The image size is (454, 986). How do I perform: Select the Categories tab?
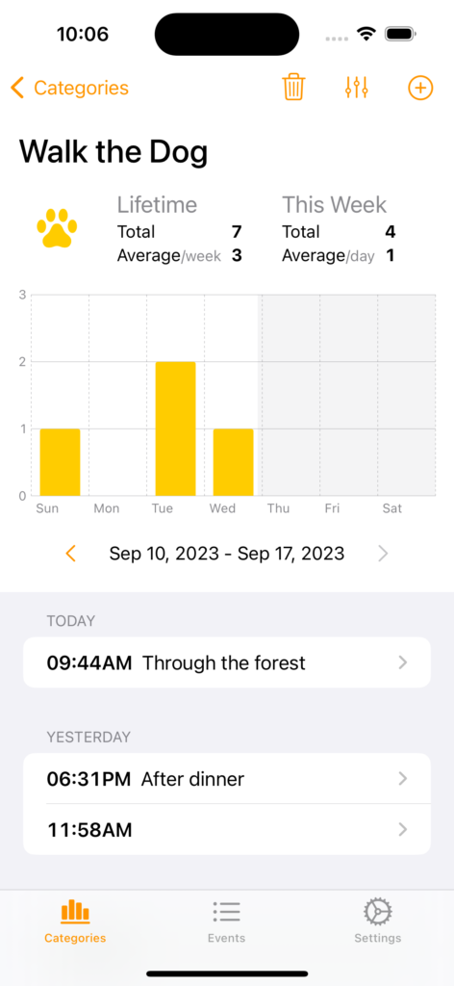point(75,921)
